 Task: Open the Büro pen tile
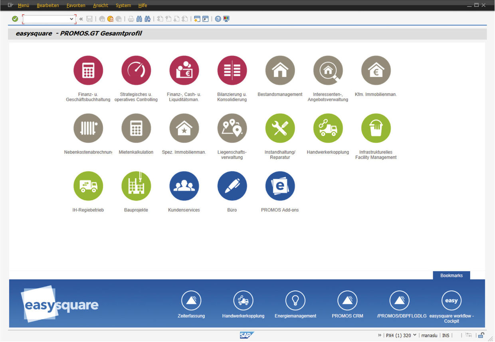(232, 186)
